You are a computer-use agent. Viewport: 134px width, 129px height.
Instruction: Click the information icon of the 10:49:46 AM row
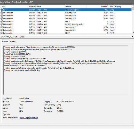click(x=2, y=19)
